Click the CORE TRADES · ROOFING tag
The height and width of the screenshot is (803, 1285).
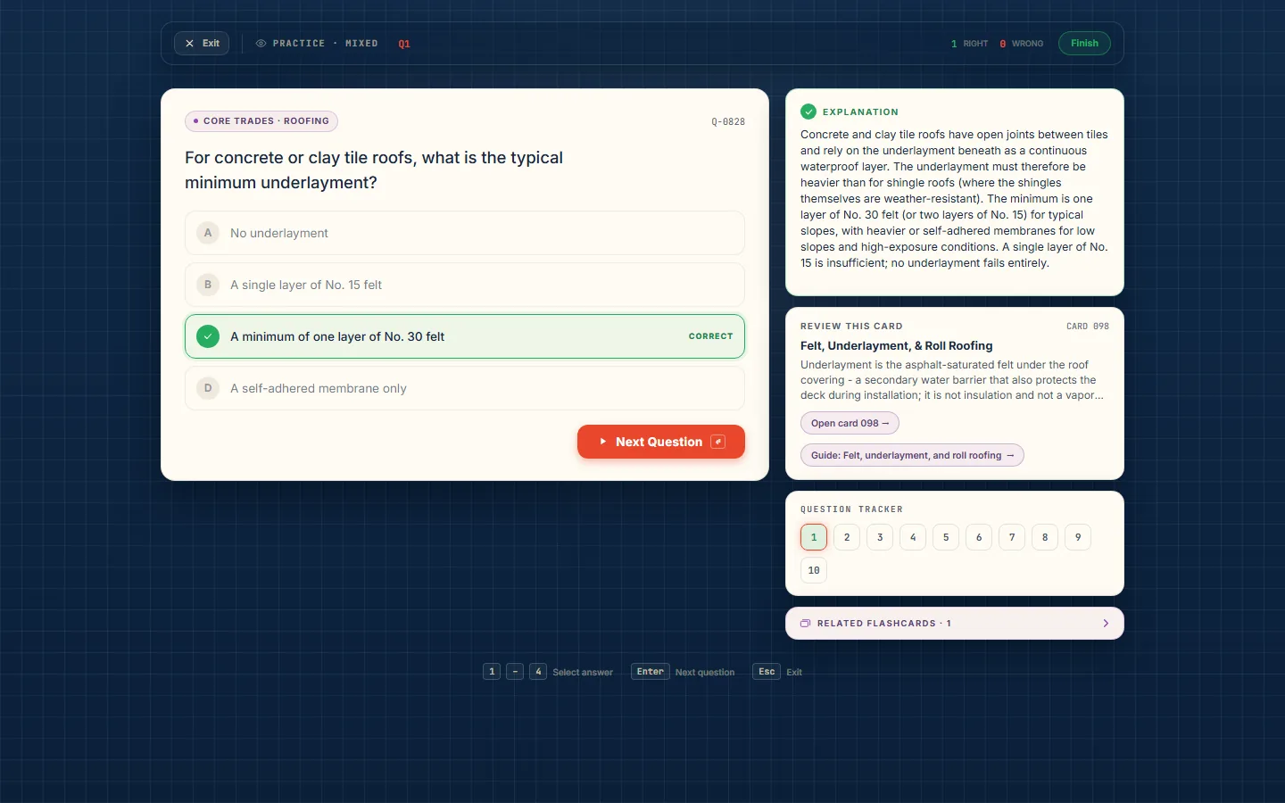point(261,121)
